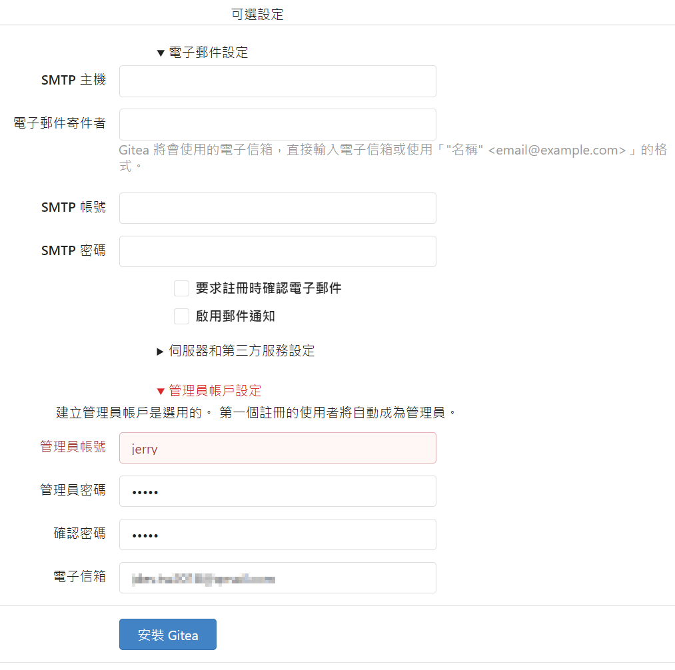Click the 安裝 Gitea button
This screenshot has width=675, height=670.
168,634
